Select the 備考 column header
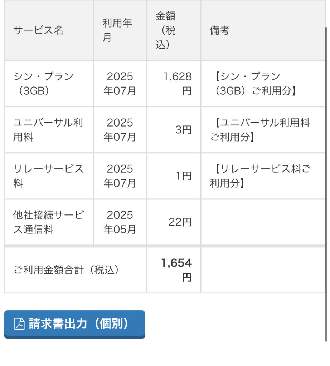Screen dimensions: 330x366 pos(263,30)
